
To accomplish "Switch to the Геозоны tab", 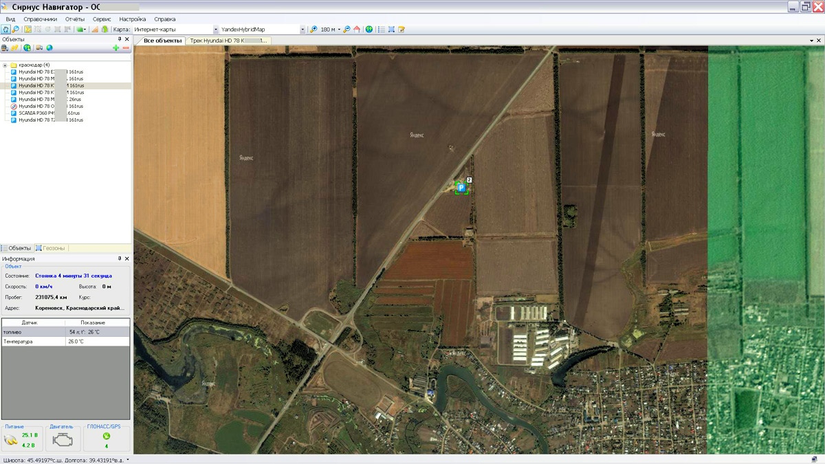I will 54,248.
